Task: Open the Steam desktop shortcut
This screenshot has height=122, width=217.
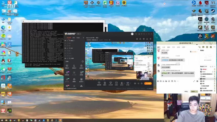Action: tap(213, 12)
